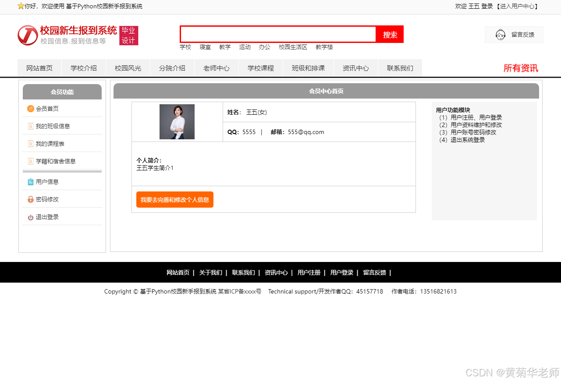Click footer link 联系我们
The height and width of the screenshot is (382, 561).
click(x=243, y=272)
